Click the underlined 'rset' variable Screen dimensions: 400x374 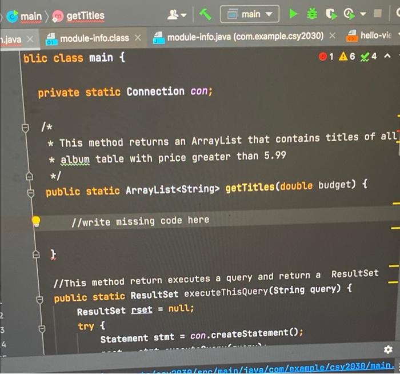(142, 310)
